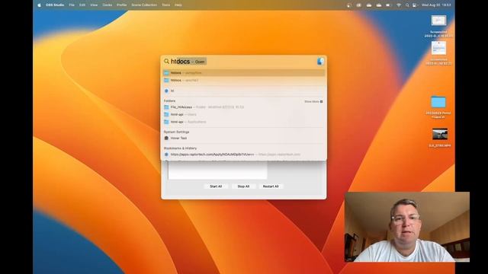Click the Spotlight search magnifier icon
Image resolution: width=488 pixels, height=274 pixels.
166,61
